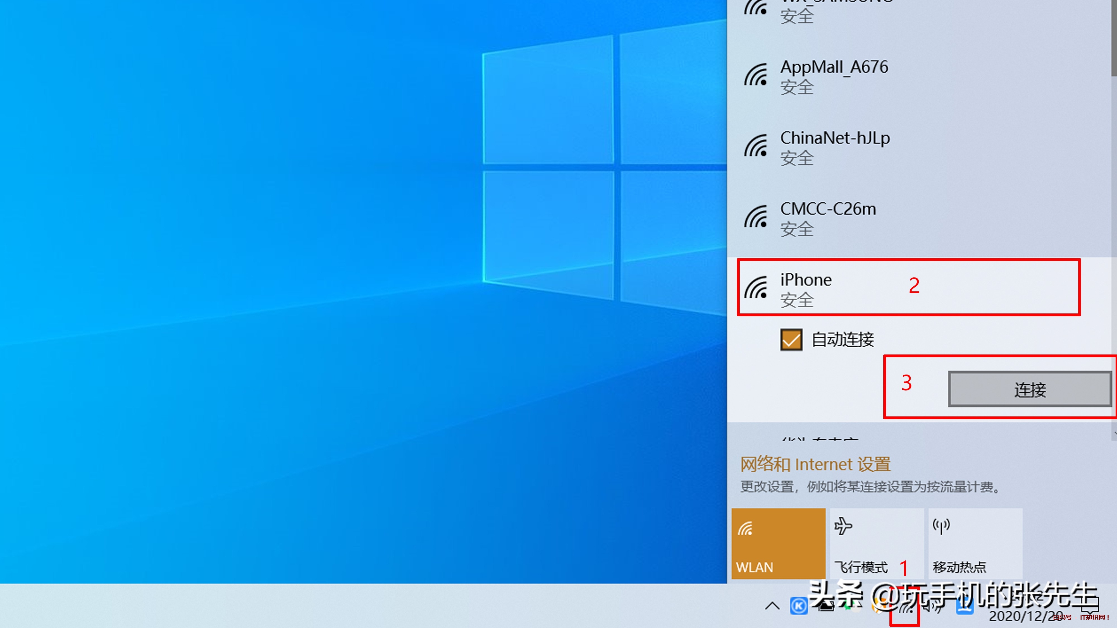Click the signal icon beside ChinaNet-hJLp
The height and width of the screenshot is (628, 1117).
(756, 146)
